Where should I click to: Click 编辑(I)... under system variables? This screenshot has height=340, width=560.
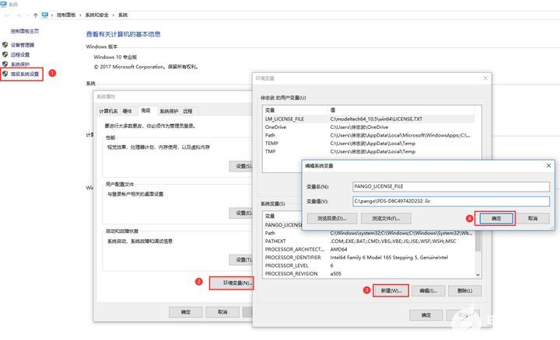(x=428, y=291)
